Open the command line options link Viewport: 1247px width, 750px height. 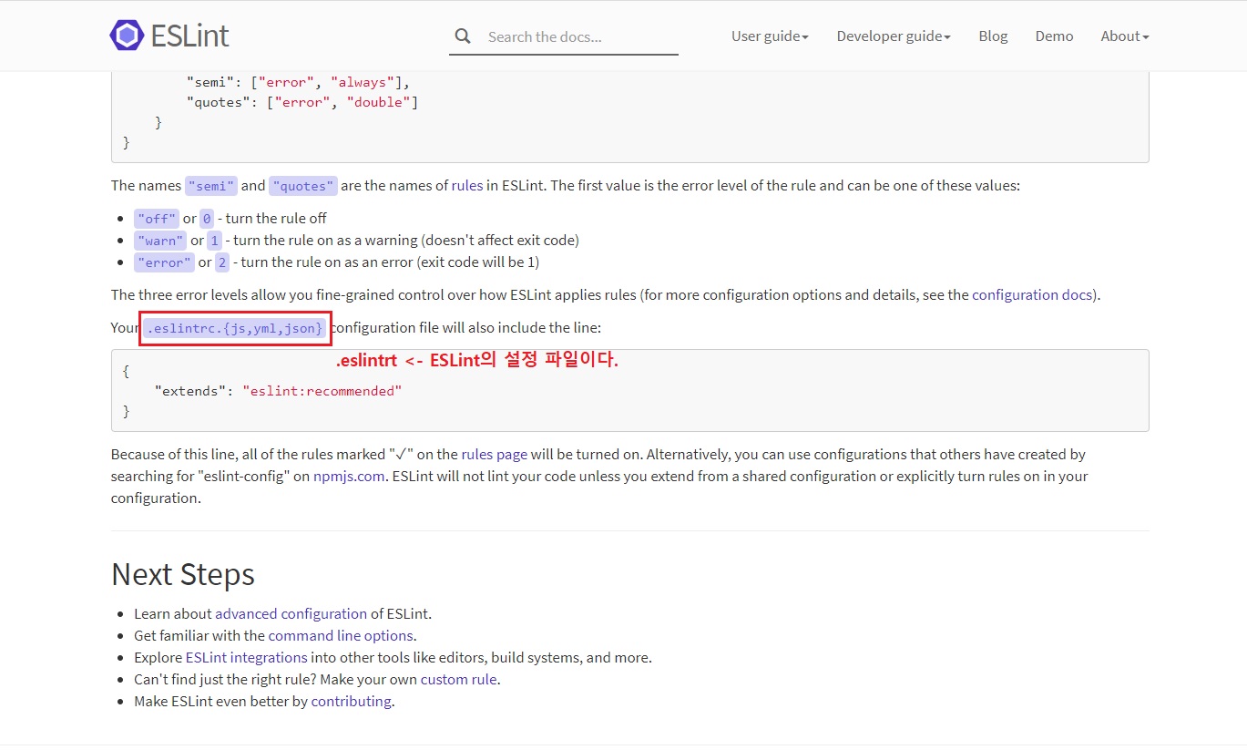coord(341,636)
